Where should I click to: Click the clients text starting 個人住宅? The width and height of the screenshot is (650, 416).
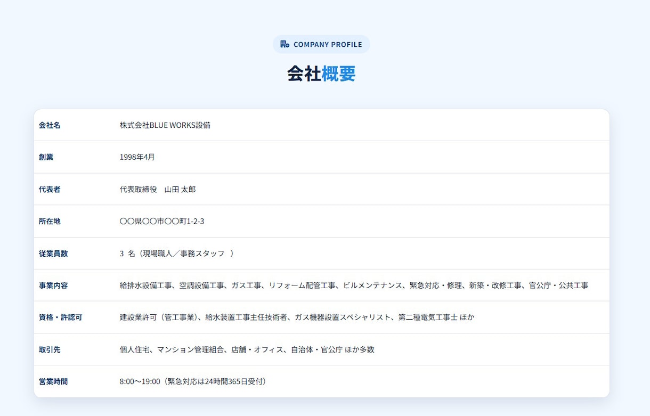point(247,349)
